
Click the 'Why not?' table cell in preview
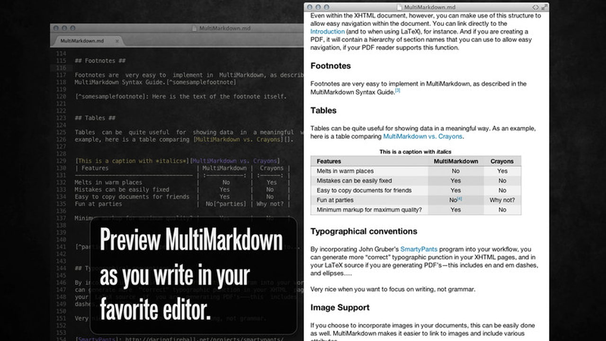tap(502, 200)
